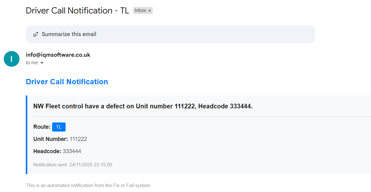Screen dimensions: 371x192
Task: Click the "Unit Number:" field label
Action: pyautogui.click(x=51, y=139)
